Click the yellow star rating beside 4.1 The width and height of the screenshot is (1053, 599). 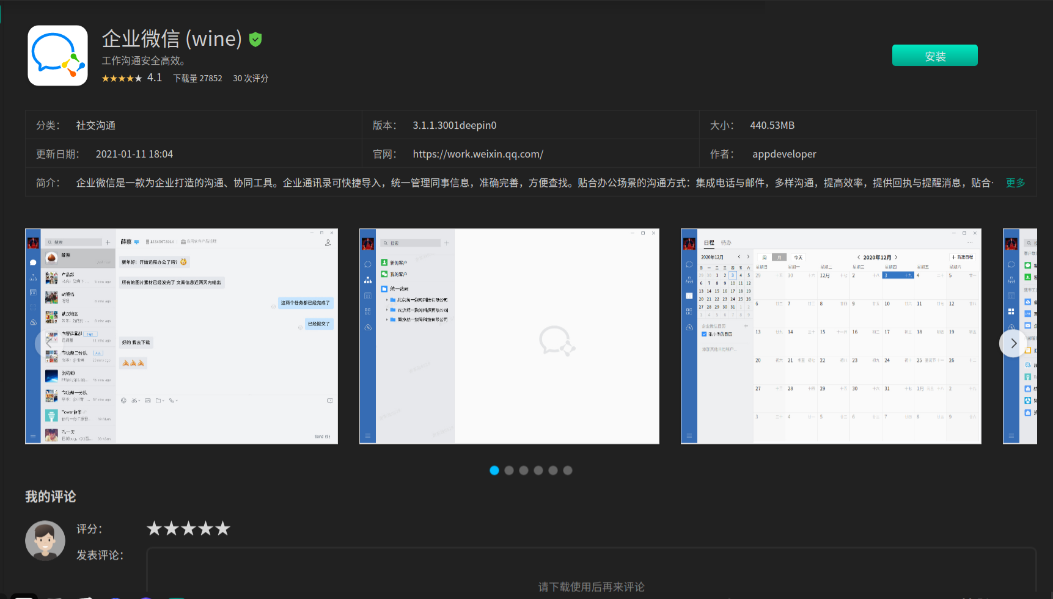pos(122,78)
